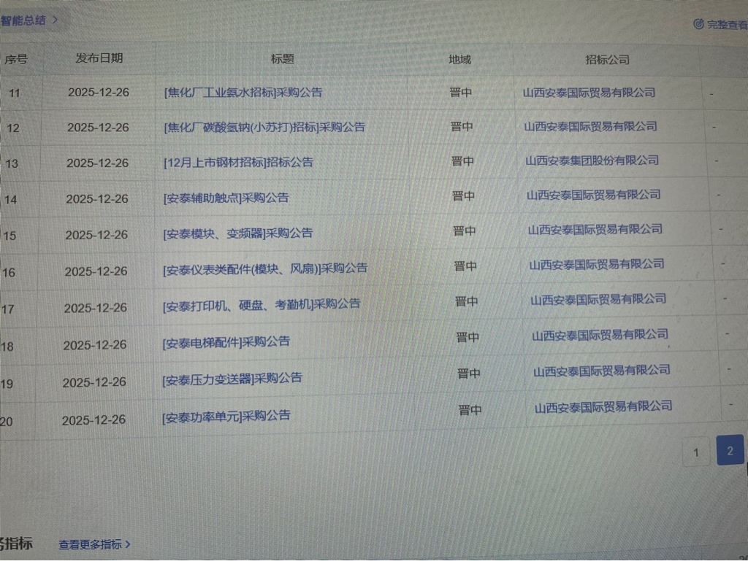Open 安泰压力变送器 procurement notice

tap(232, 379)
